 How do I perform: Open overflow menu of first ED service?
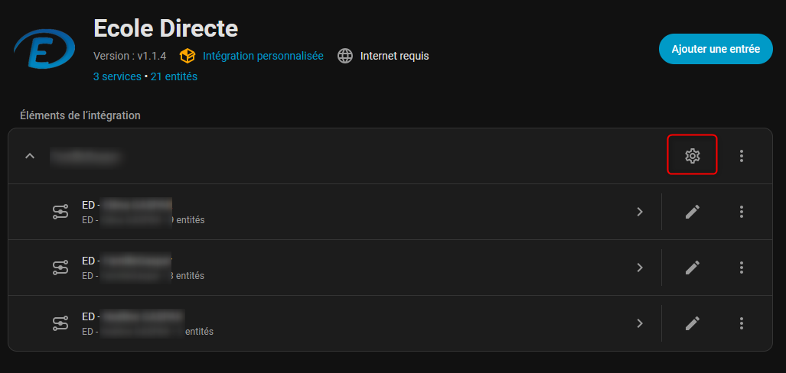pos(741,212)
